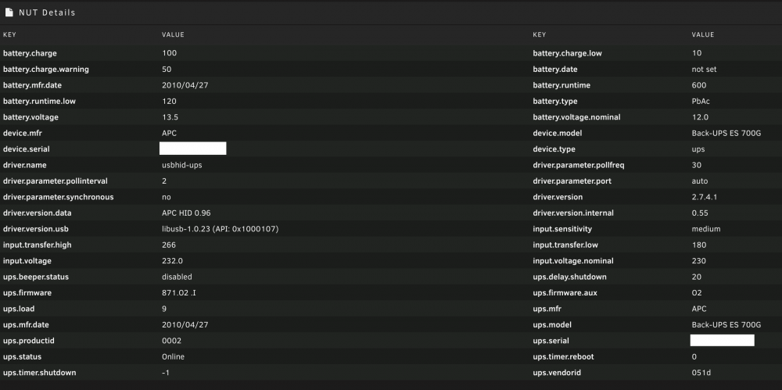Select the device.model Back-UPS ES 700G value
This screenshot has width=782, height=390.
click(x=726, y=133)
